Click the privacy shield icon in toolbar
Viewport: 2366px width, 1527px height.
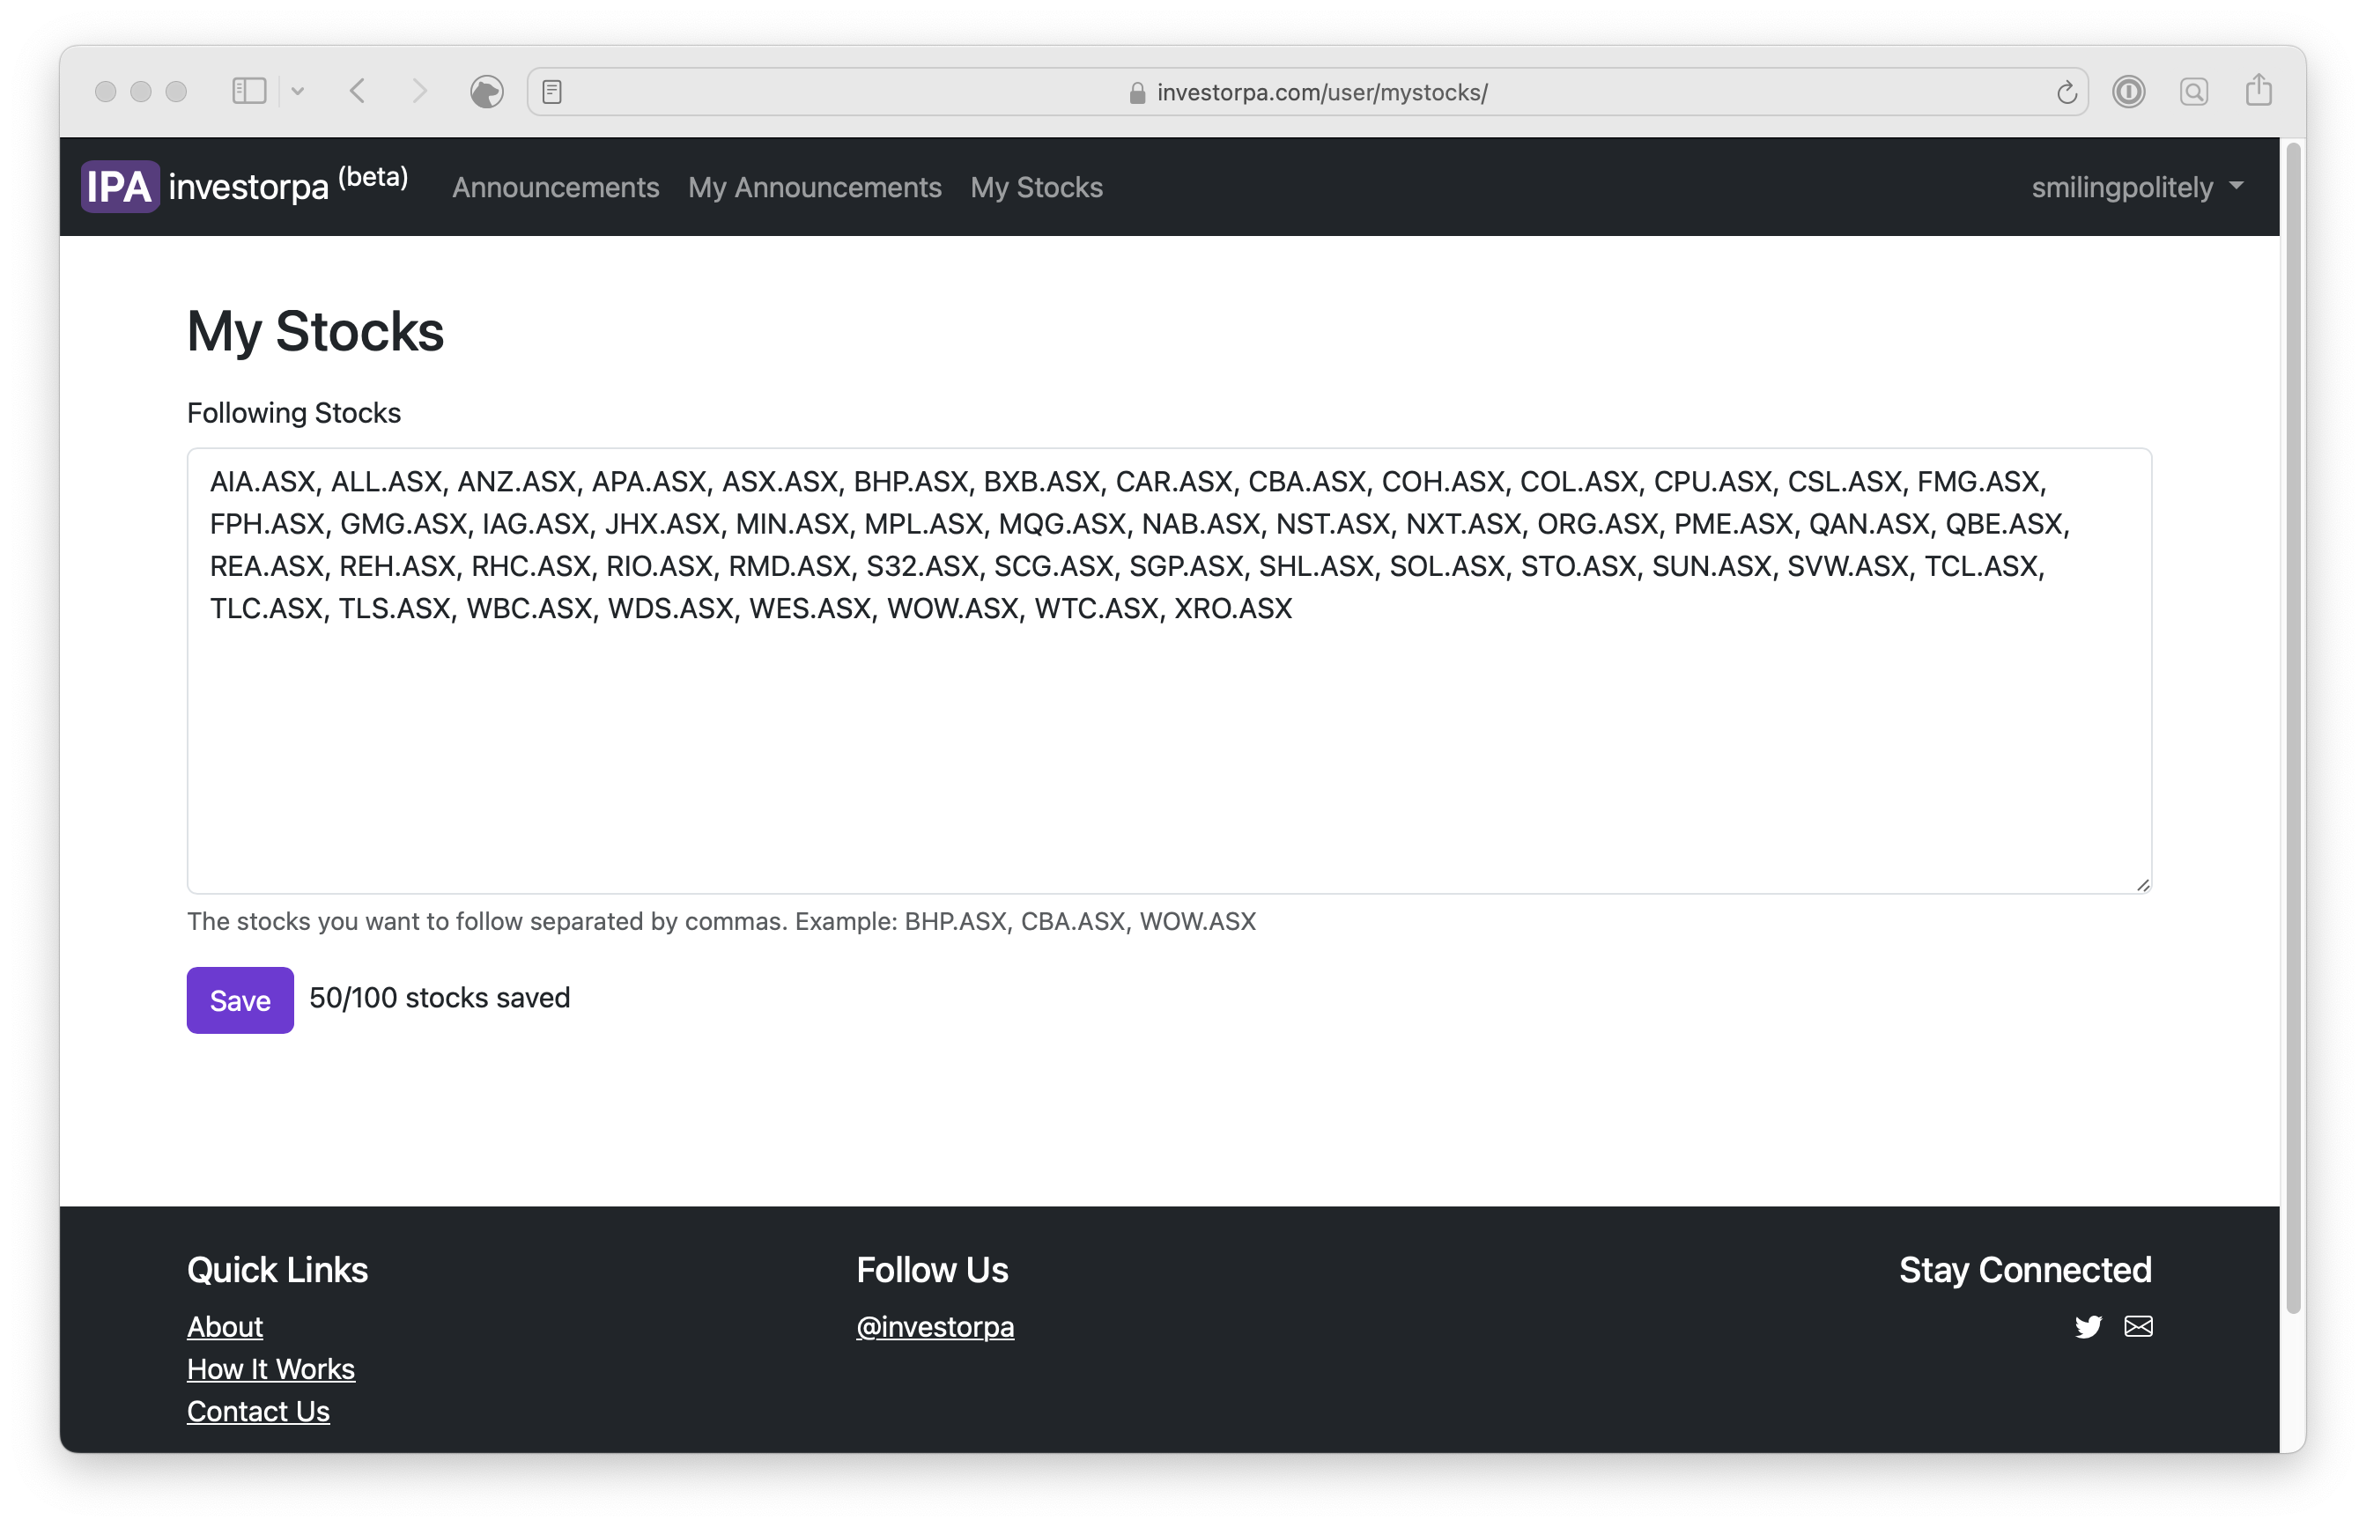point(486,92)
